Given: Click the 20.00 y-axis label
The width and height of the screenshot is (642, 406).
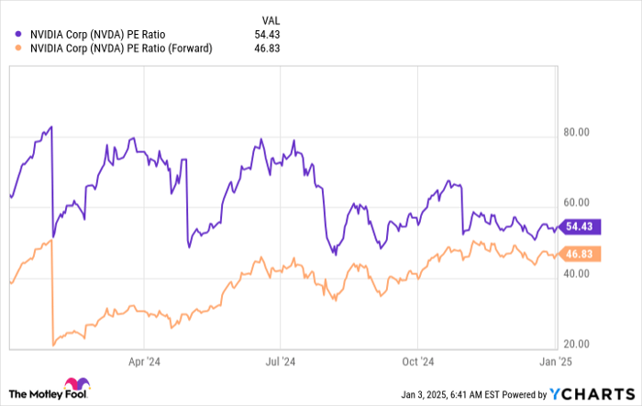Looking at the screenshot, I should click(578, 344).
